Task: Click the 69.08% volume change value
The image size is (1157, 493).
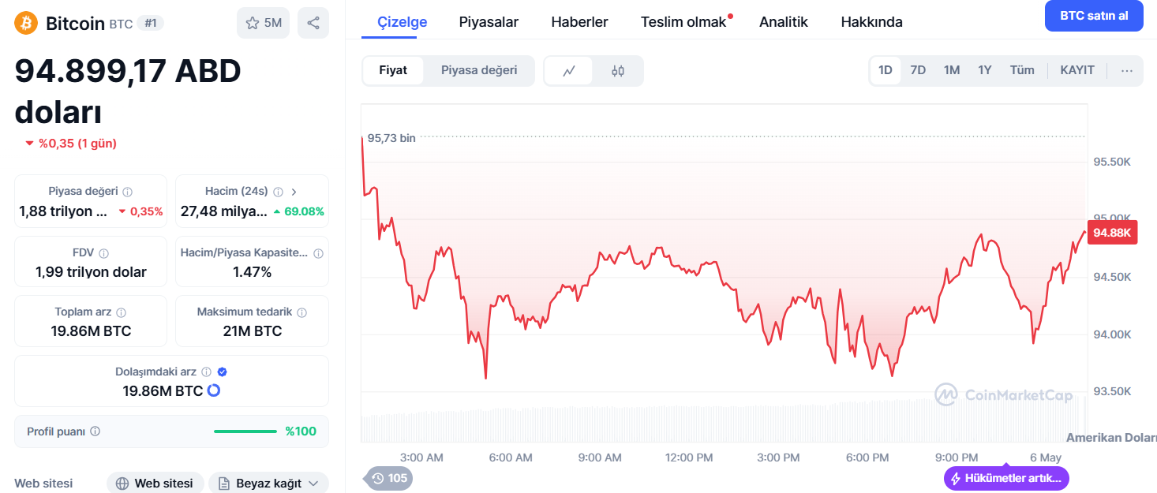Action: pos(304,211)
